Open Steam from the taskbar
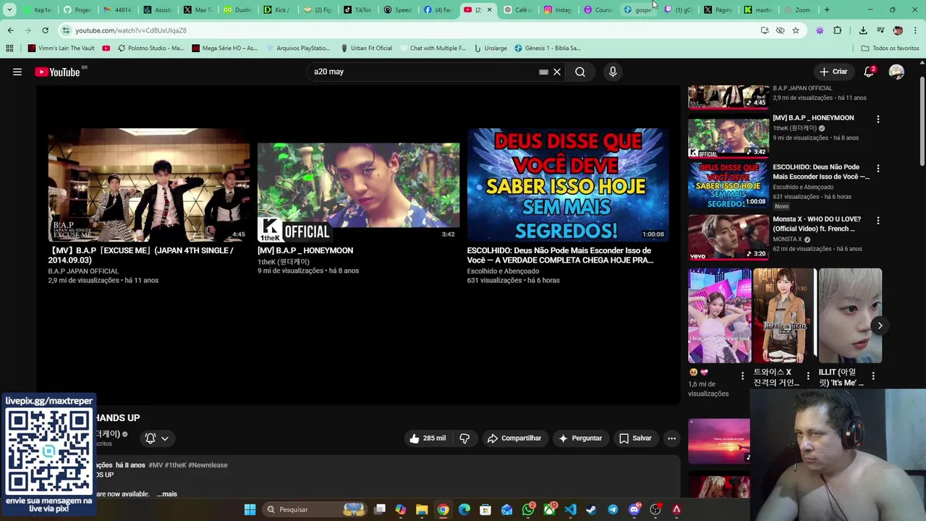 (x=592, y=509)
